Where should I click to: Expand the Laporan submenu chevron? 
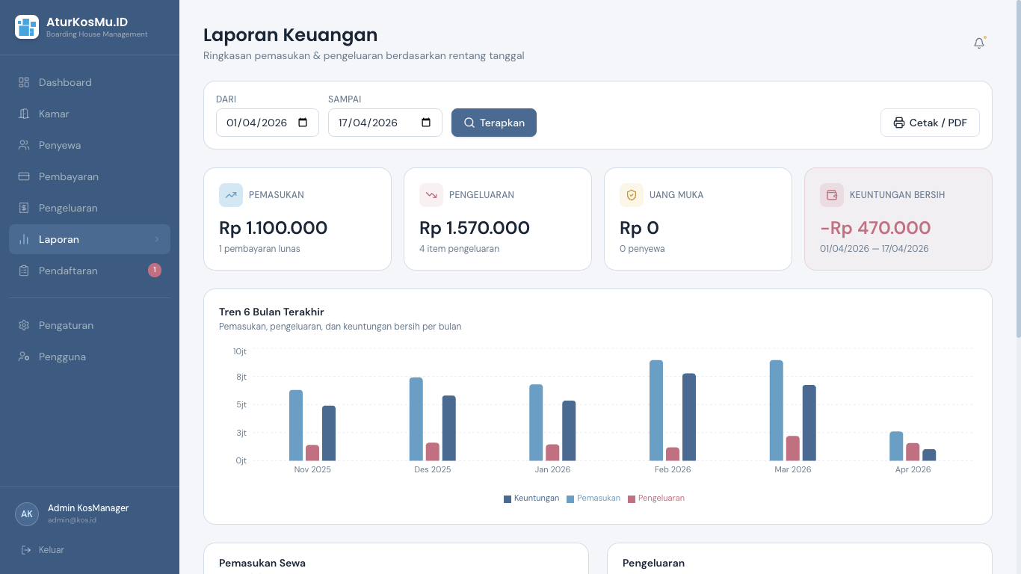(156, 239)
